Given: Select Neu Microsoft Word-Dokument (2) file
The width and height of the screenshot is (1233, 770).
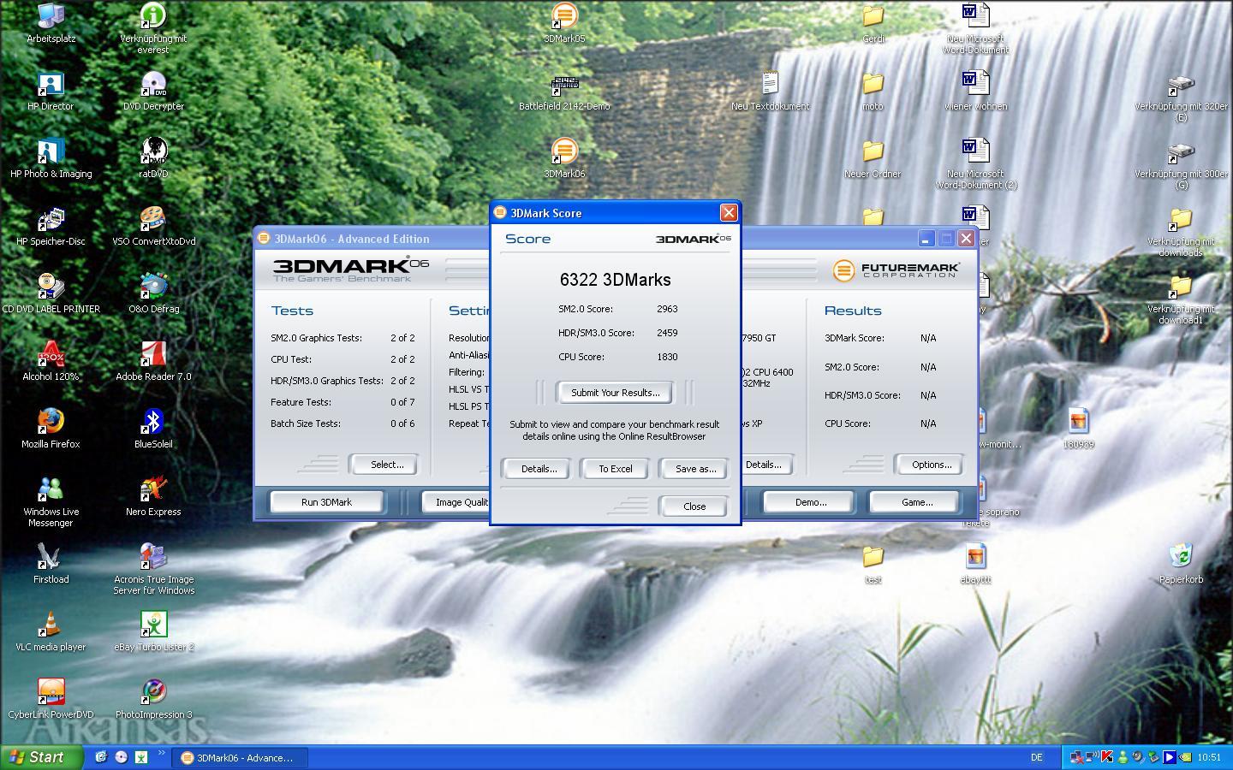Looking at the screenshot, I should (x=975, y=163).
